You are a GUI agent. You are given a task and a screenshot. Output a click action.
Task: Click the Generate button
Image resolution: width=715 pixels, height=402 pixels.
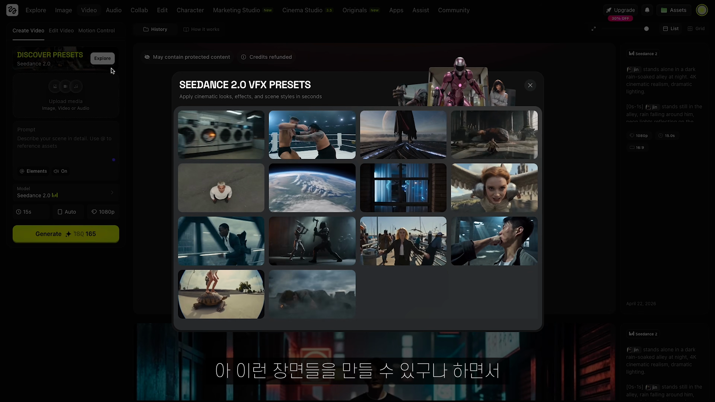(66, 234)
